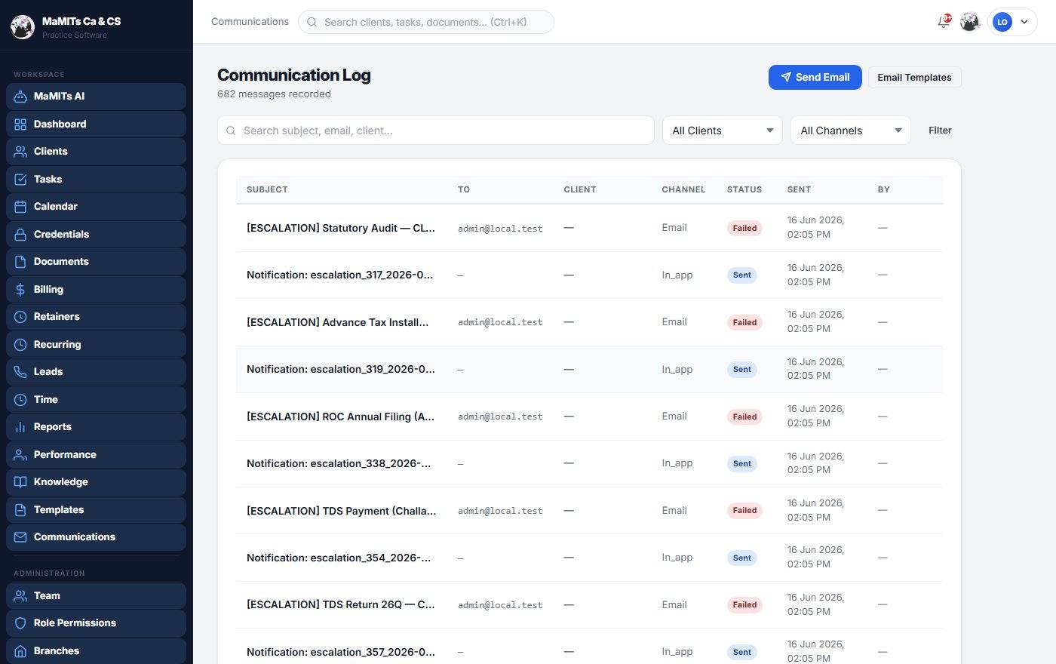The height and width of the screenshot is (664, 1056).
Task: Open Role Permissions page
Action: (x=96, y=623)
